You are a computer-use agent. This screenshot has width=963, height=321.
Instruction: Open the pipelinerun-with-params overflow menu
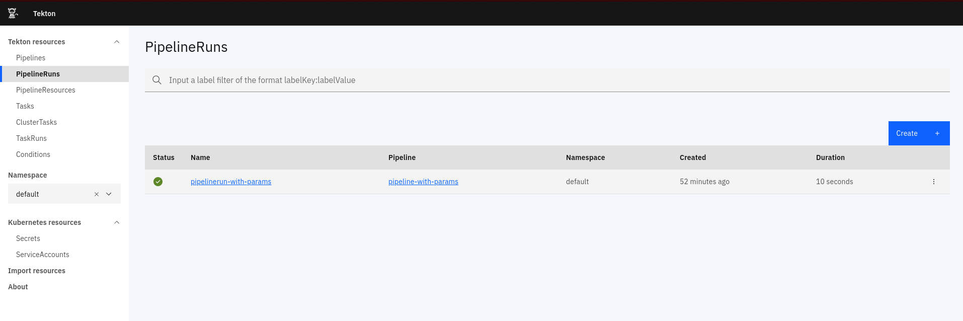click(x=934, y=182)
